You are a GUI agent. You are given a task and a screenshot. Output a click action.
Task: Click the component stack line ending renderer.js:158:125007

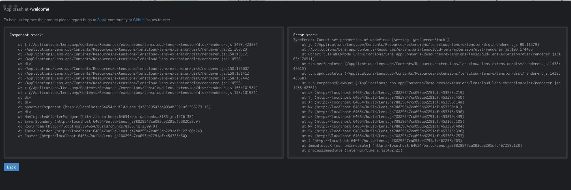pyautogui.click(x=134, y=69)
